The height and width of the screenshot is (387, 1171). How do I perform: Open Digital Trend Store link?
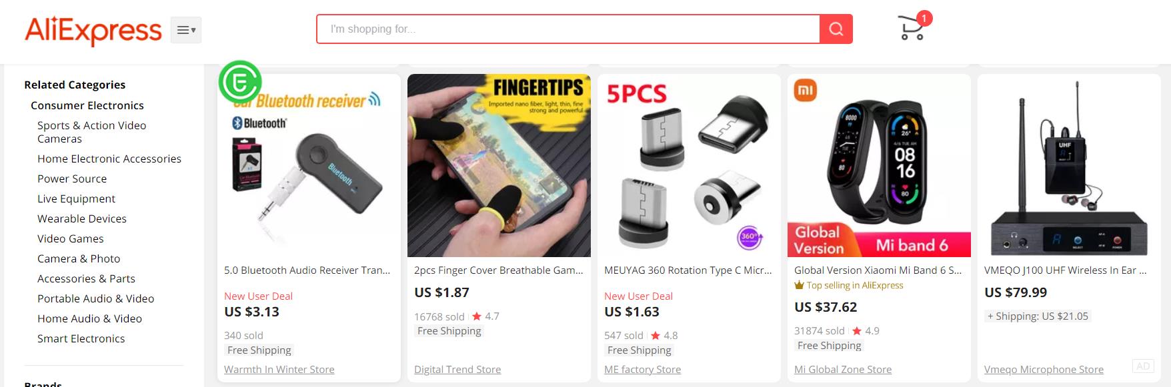[457, 369]
